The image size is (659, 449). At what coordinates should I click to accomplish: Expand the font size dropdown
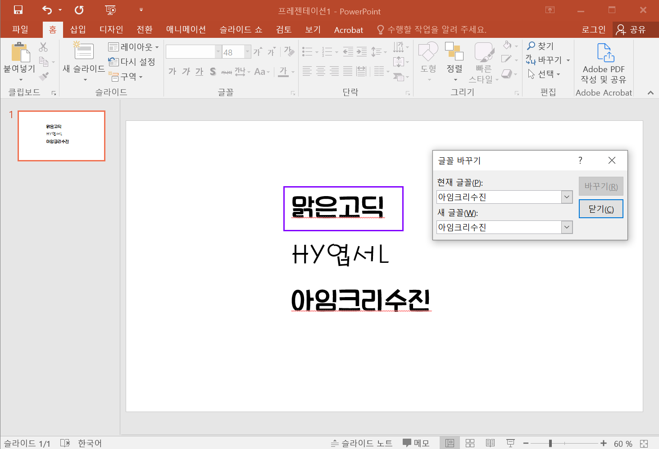point(247,52)
